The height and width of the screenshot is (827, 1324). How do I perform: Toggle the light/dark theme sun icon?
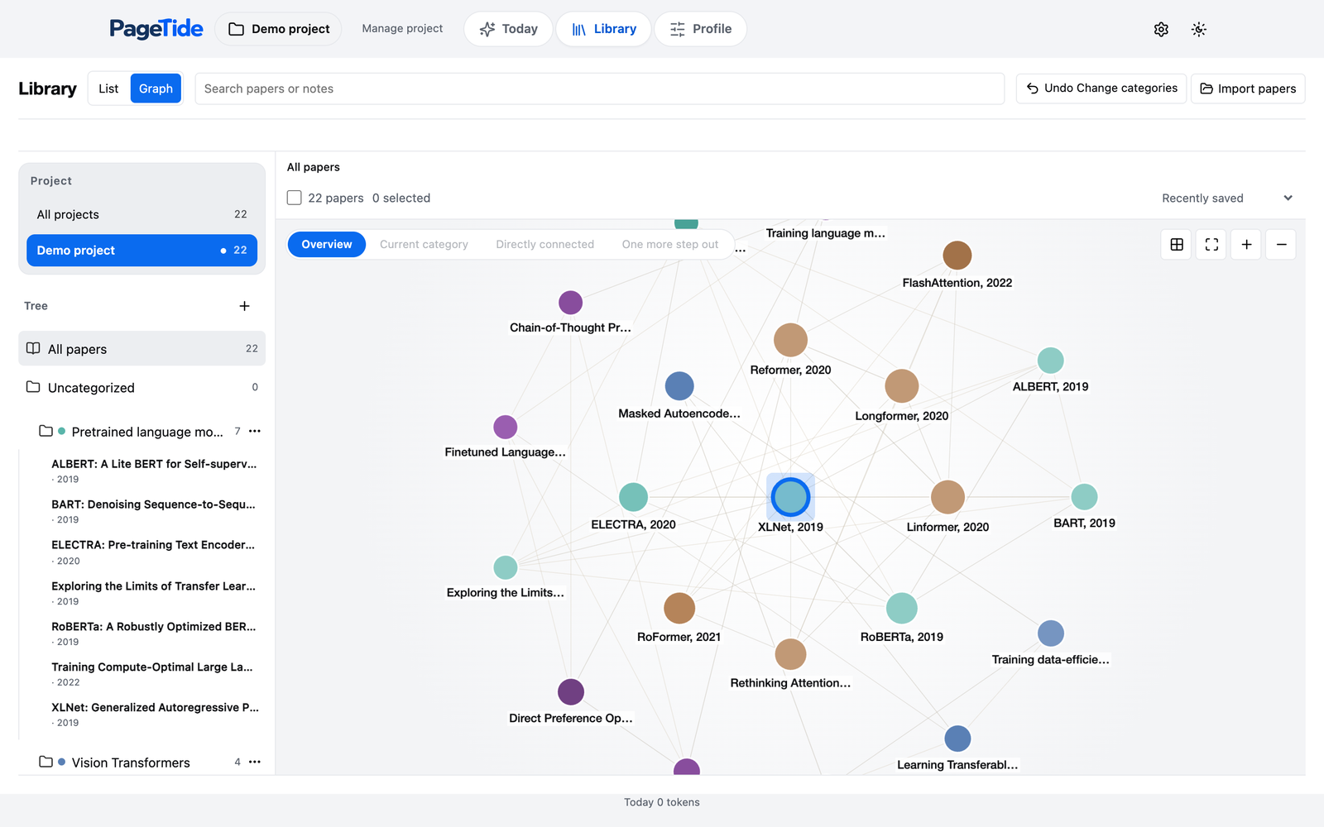tap(1198, 29)
